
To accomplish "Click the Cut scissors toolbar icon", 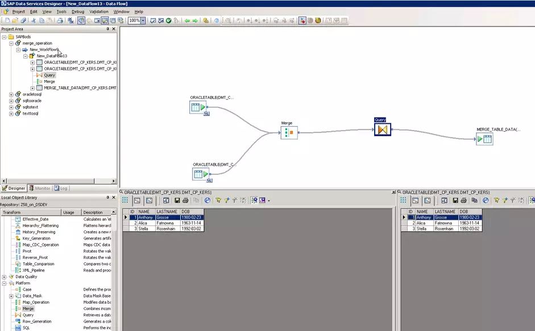I will (34, 20).
